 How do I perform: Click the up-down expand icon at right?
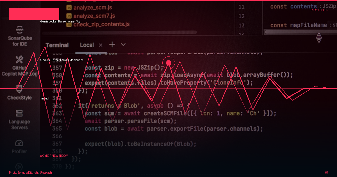tap(319, 38)
